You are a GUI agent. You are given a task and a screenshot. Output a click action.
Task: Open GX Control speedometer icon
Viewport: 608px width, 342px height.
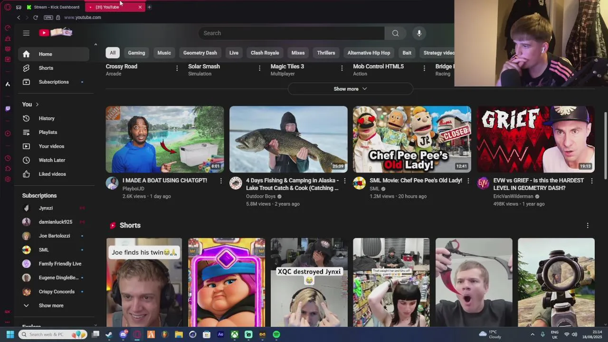[8, 28]
